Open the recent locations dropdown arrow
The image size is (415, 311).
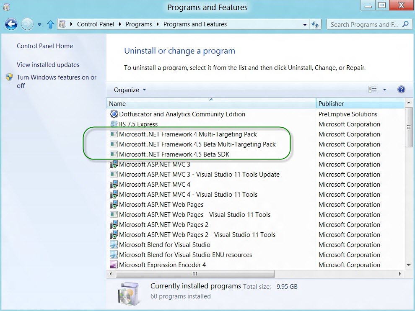(x=39, y=25)
